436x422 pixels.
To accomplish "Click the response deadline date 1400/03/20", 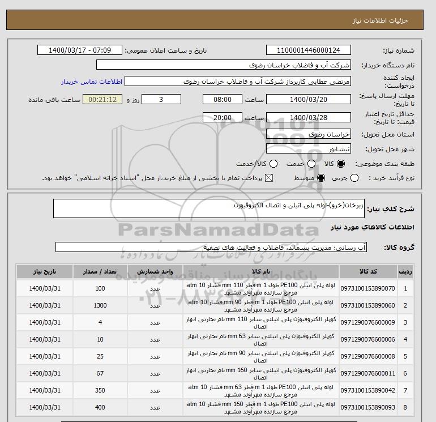I will [309, 99].
